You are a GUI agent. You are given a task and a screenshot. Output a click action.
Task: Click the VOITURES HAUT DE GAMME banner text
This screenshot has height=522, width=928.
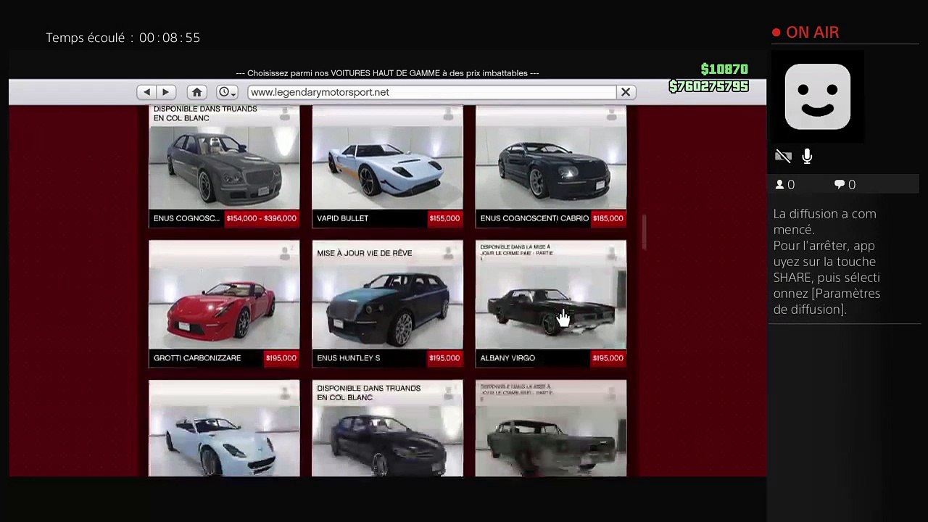point(387,73)
